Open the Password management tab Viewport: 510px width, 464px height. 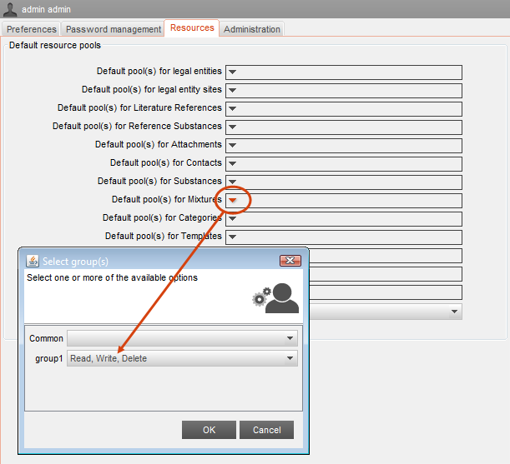[x=114, y=29]
